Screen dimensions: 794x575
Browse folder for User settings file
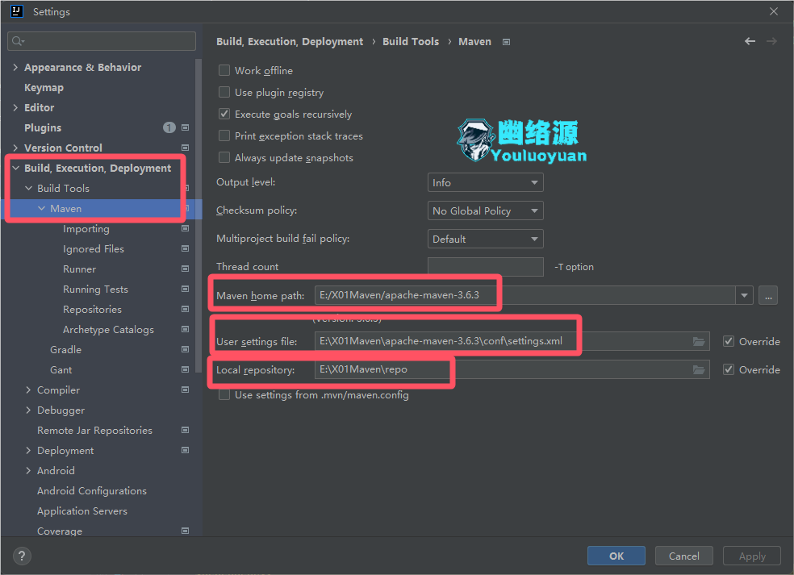699,342
